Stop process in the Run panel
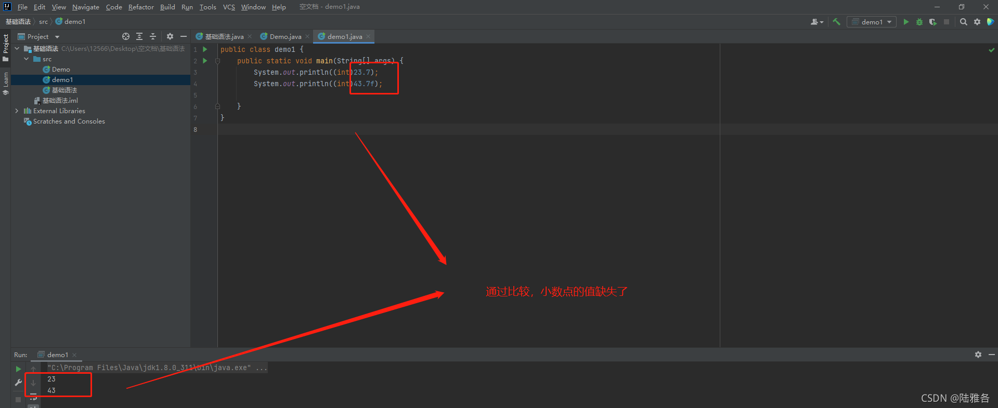 [18, 399]
